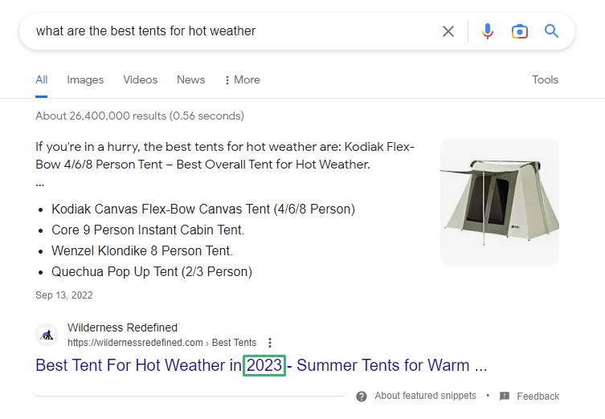Open the three-dot menu beside Best Tents
605x419 pixels.
pos(270,343)
